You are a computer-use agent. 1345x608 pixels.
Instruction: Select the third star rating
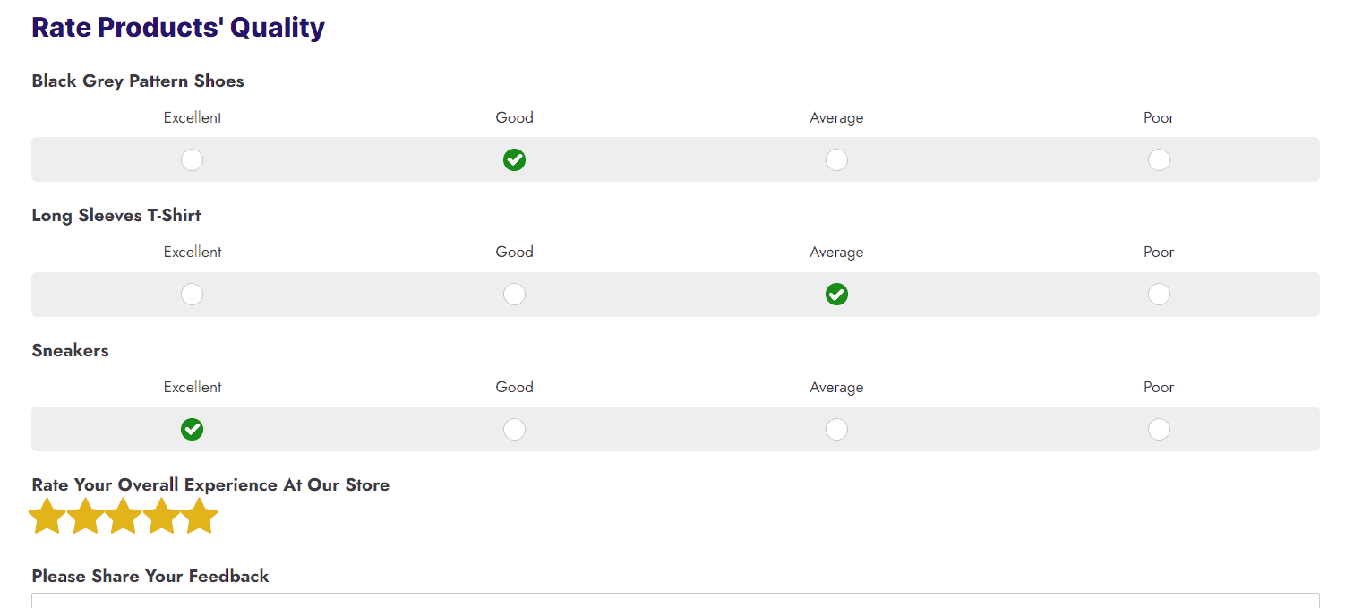[124, 517]
